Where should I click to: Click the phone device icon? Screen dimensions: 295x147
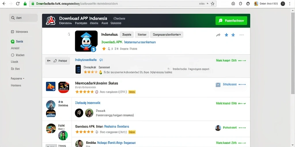(78, 69)
